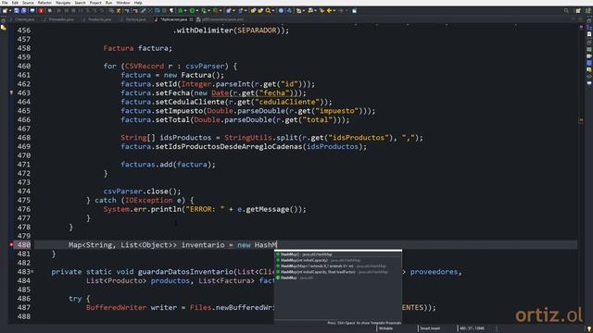Open the Project menu

coord(95,3)
